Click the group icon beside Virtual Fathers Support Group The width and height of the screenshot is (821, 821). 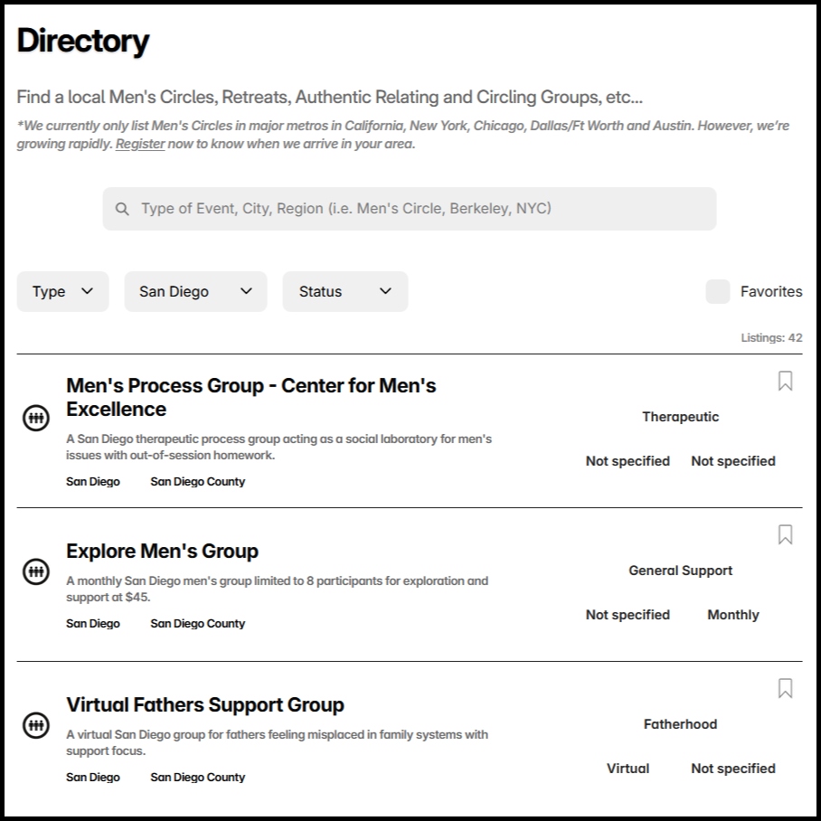tap(34, 725)
